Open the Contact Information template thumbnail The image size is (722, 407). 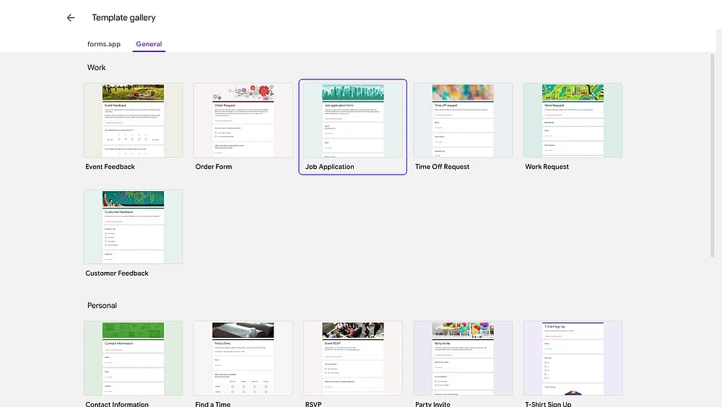133,358
